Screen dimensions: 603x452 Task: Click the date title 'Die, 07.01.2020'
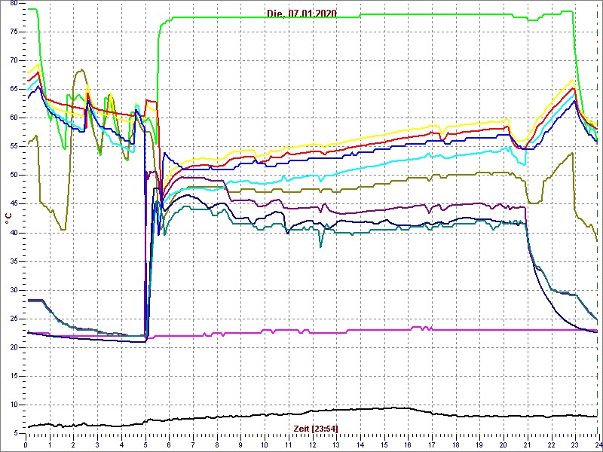pos(301,14)
